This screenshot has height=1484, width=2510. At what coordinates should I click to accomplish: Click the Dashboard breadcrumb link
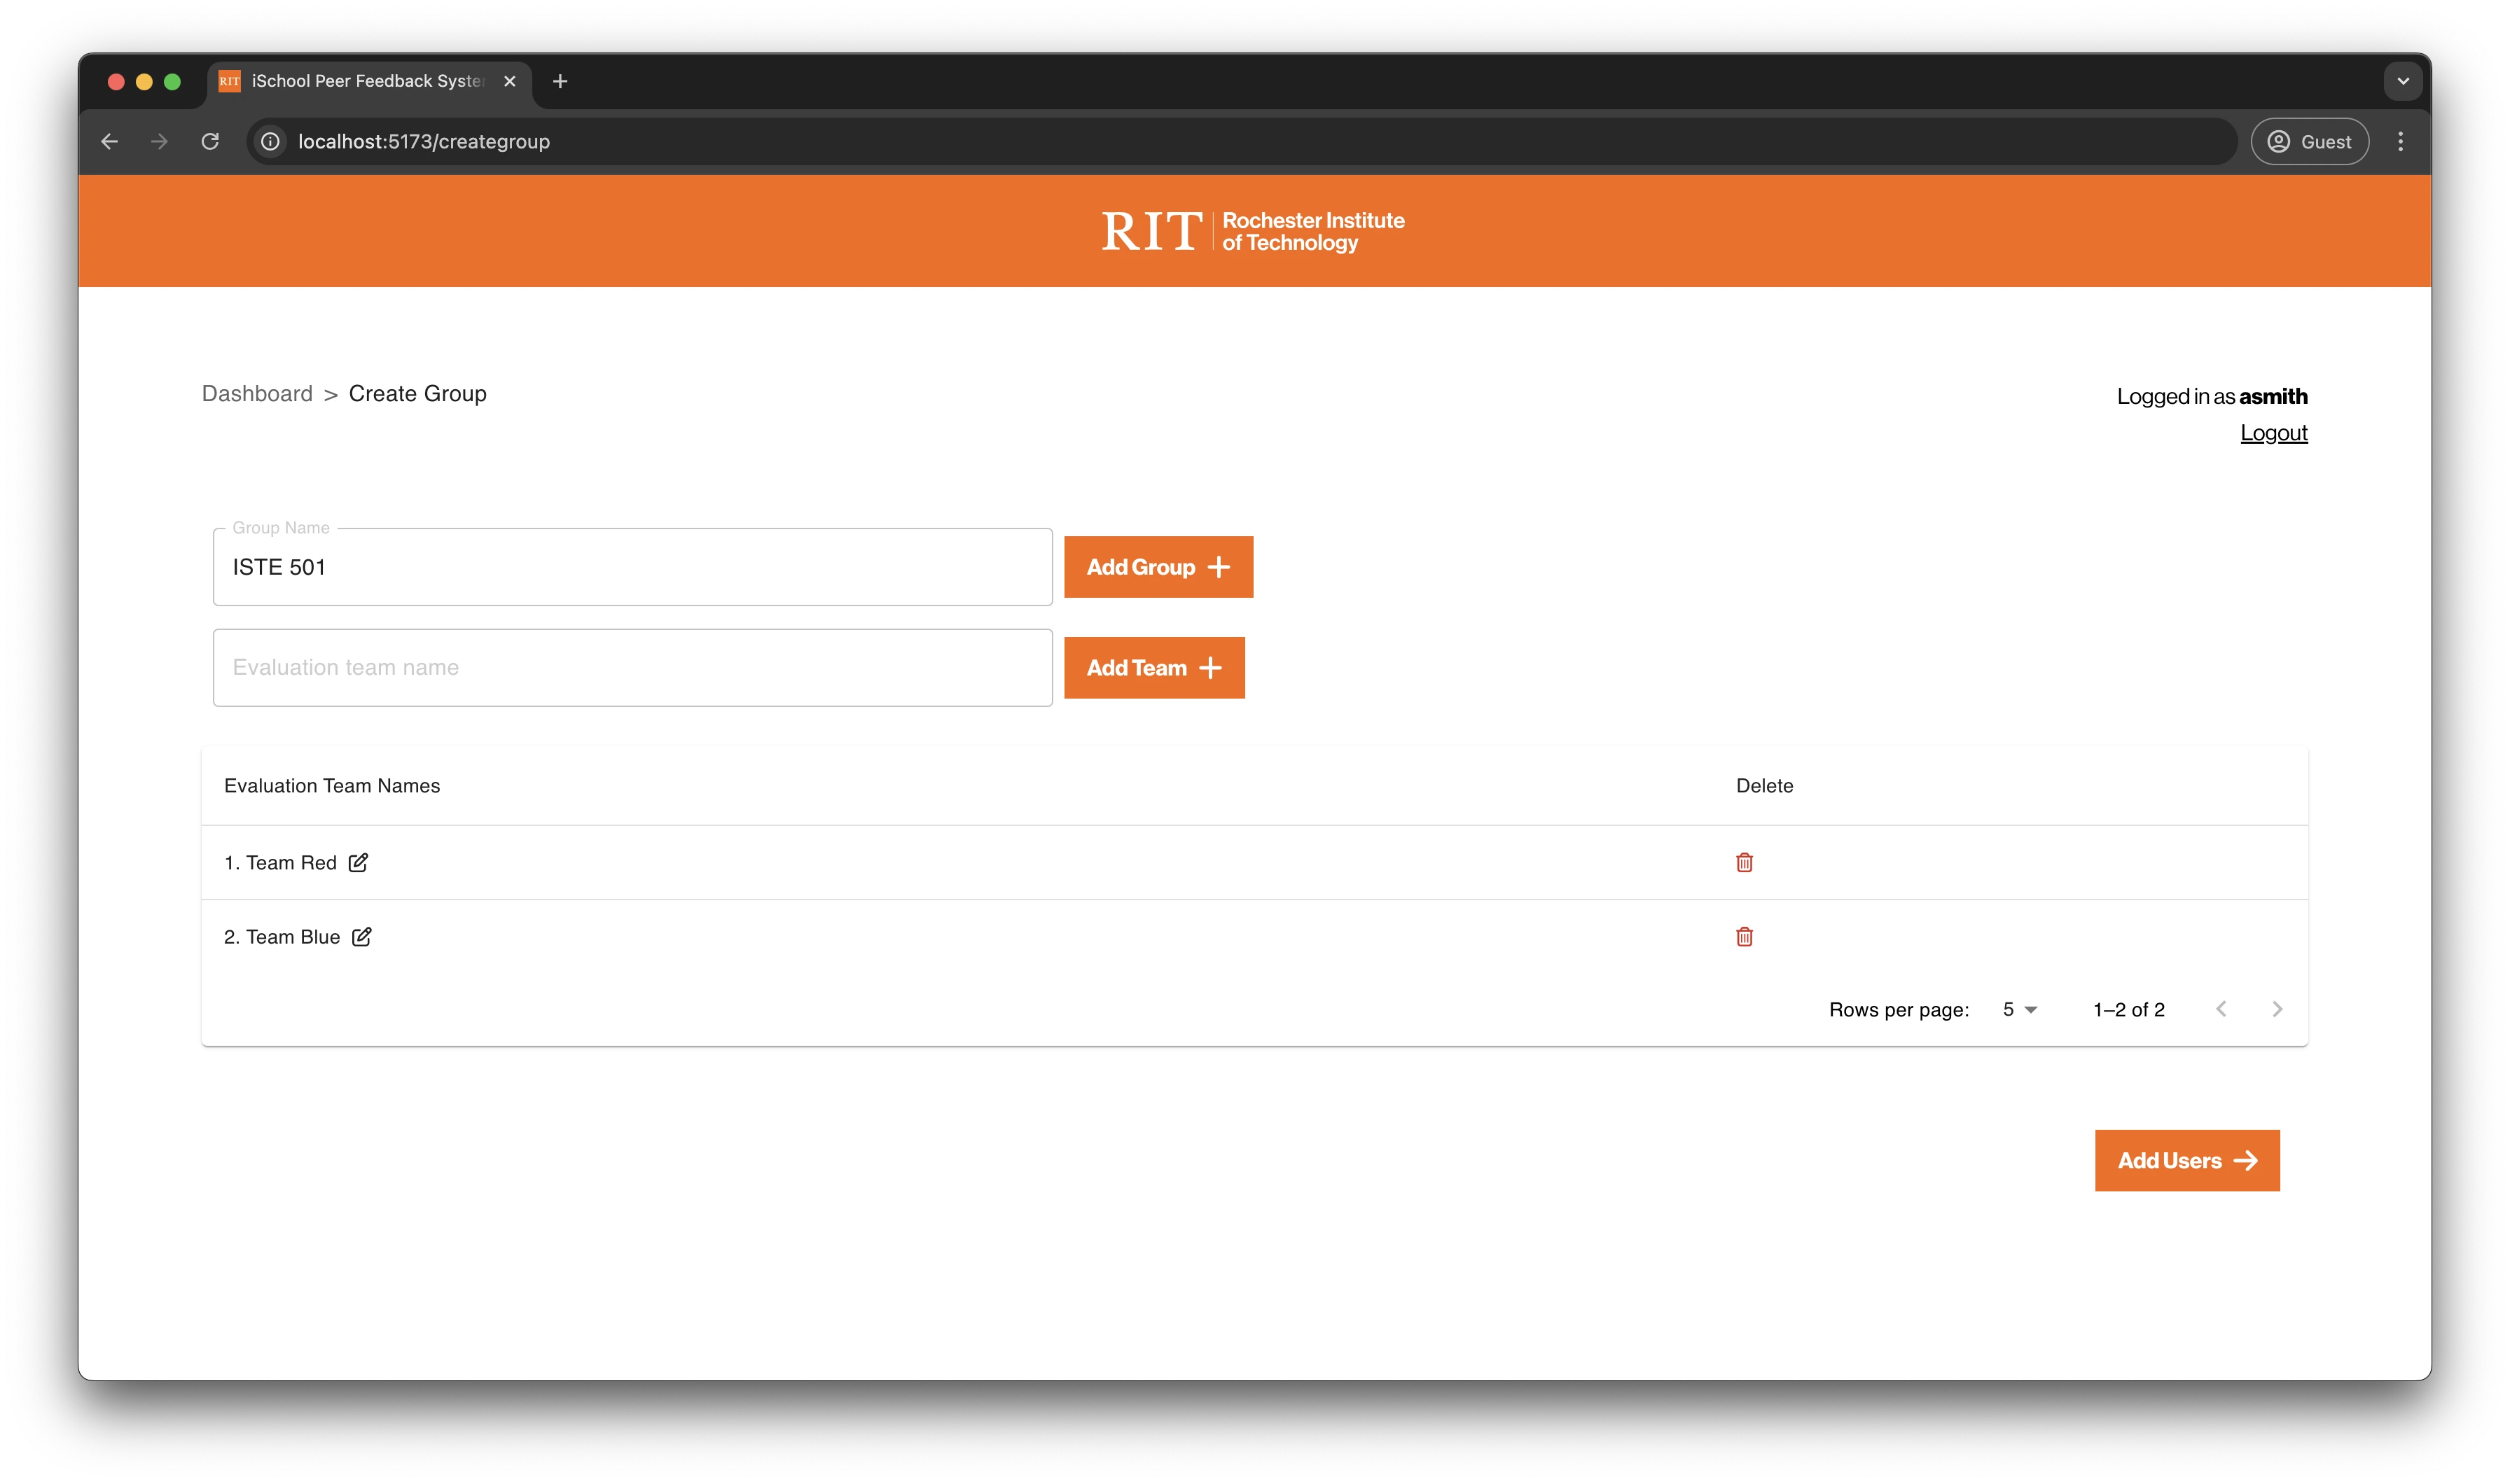pyautogui.click(x=257, y=394)
